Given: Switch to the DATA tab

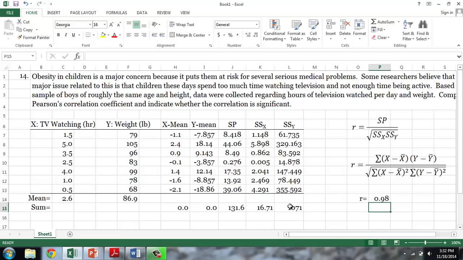Looking at the screenshot, I should tap(142, 13).
